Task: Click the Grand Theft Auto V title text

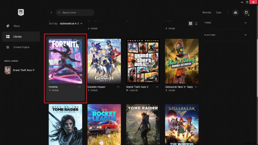Action: (137, 87)
